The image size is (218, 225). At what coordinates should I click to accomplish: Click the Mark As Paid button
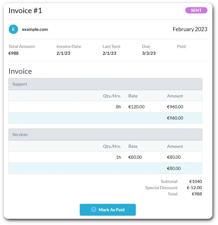point(107,210)
